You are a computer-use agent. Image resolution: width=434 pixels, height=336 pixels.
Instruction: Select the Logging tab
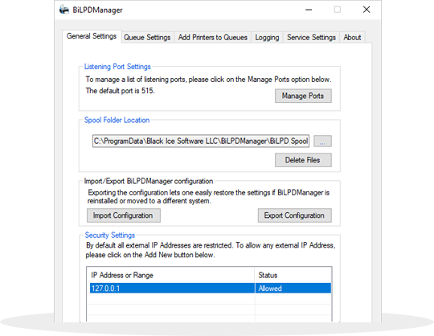(267, 37)
